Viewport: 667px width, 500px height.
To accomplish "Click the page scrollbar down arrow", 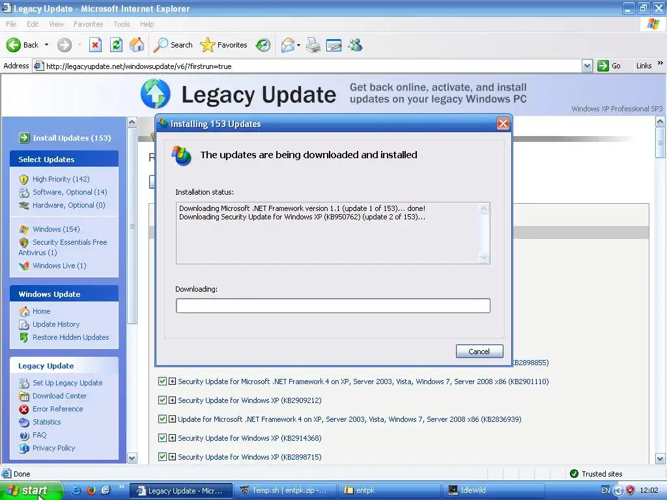I will pos(660,459).
